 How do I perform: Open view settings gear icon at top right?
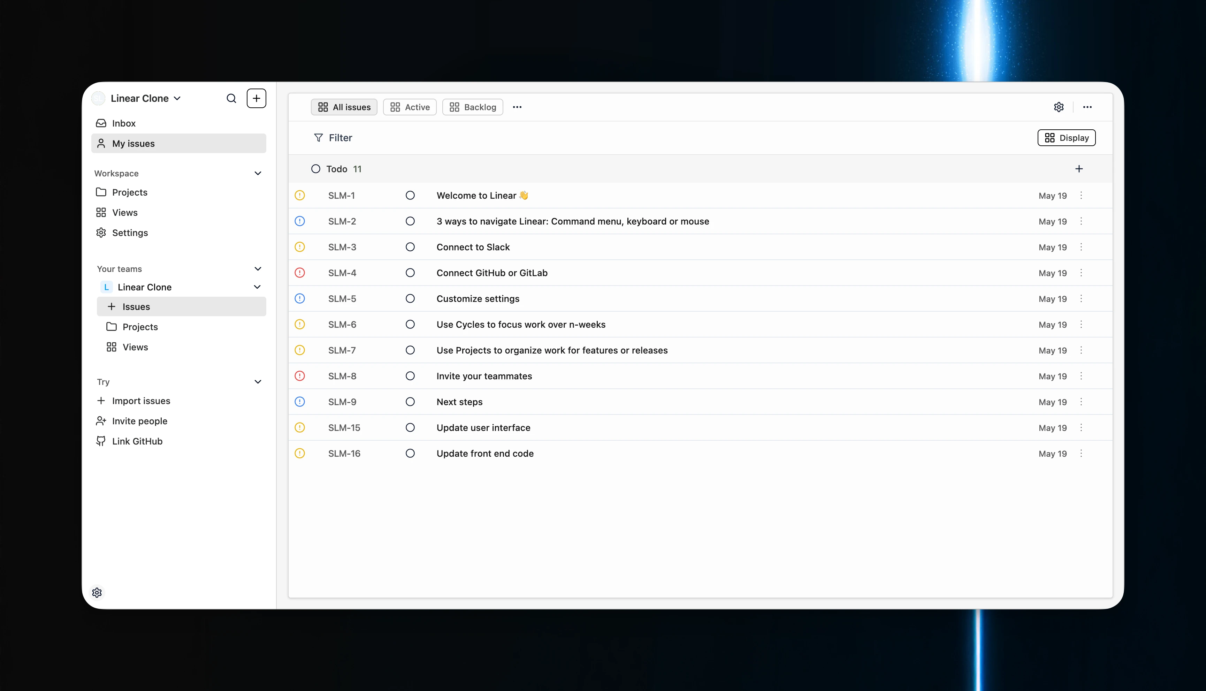click(1059, 107)
